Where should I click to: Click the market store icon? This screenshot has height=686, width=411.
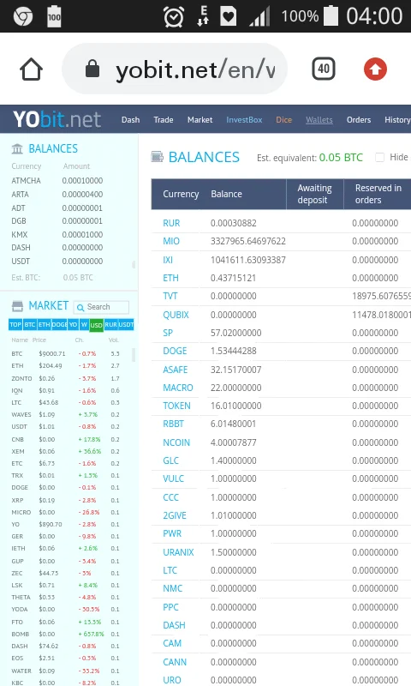(17, 306)
